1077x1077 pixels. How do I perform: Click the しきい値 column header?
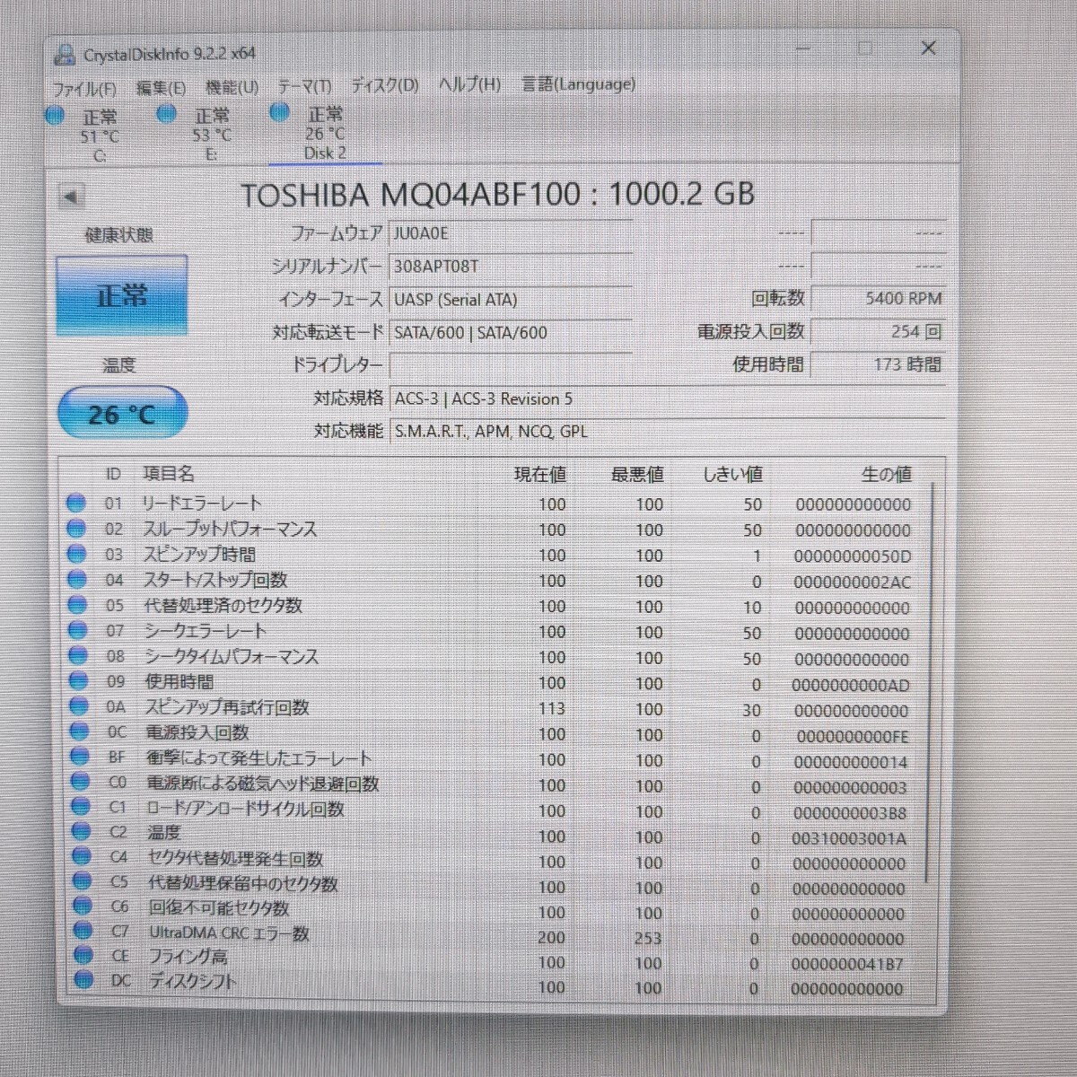point(732,475)
